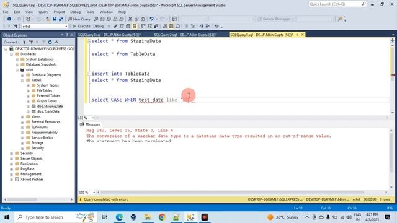Expand the dbo.StagingData table node

pyautogui.click(x=28, y=107)
